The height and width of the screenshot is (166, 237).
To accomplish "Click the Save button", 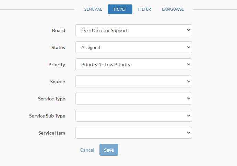I will pos(109,150).
